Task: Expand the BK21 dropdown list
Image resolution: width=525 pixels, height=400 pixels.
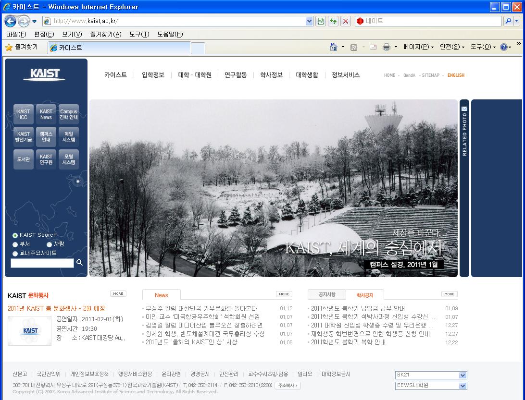Action: (462, 375)
